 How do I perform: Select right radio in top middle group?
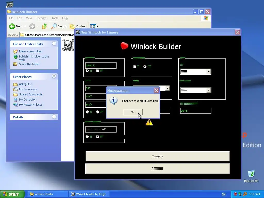pyautogui.click(x=145, y=67)
